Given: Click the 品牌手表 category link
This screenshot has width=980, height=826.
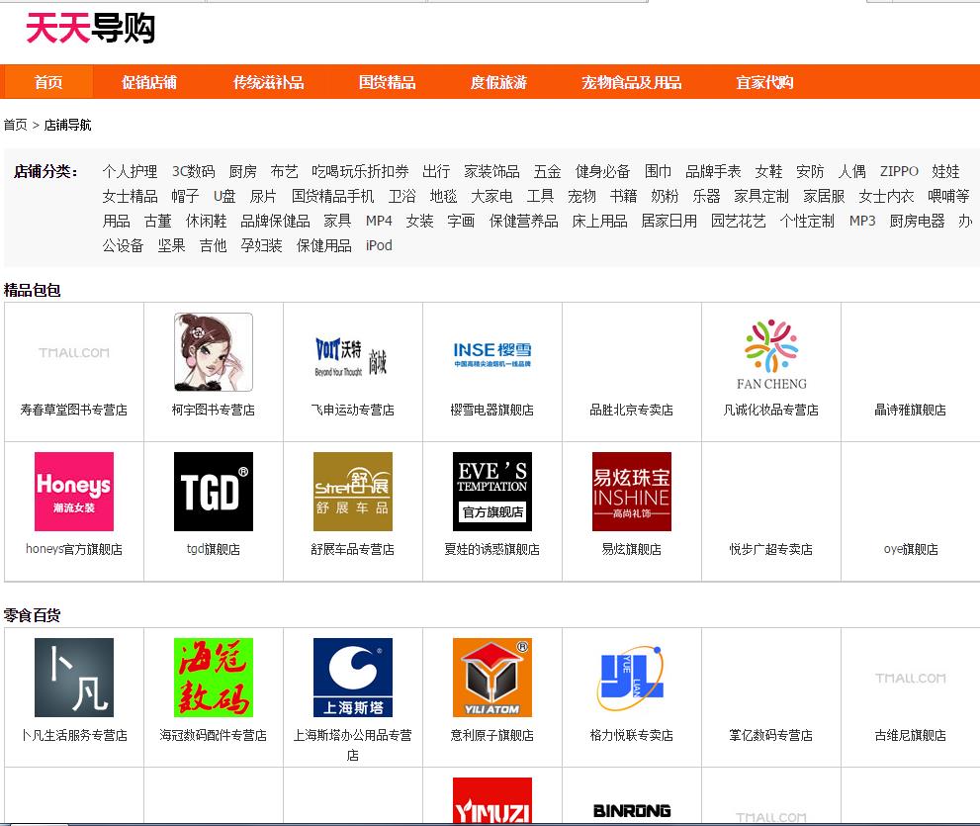Looking at the screenshot, I should [712, 171].
